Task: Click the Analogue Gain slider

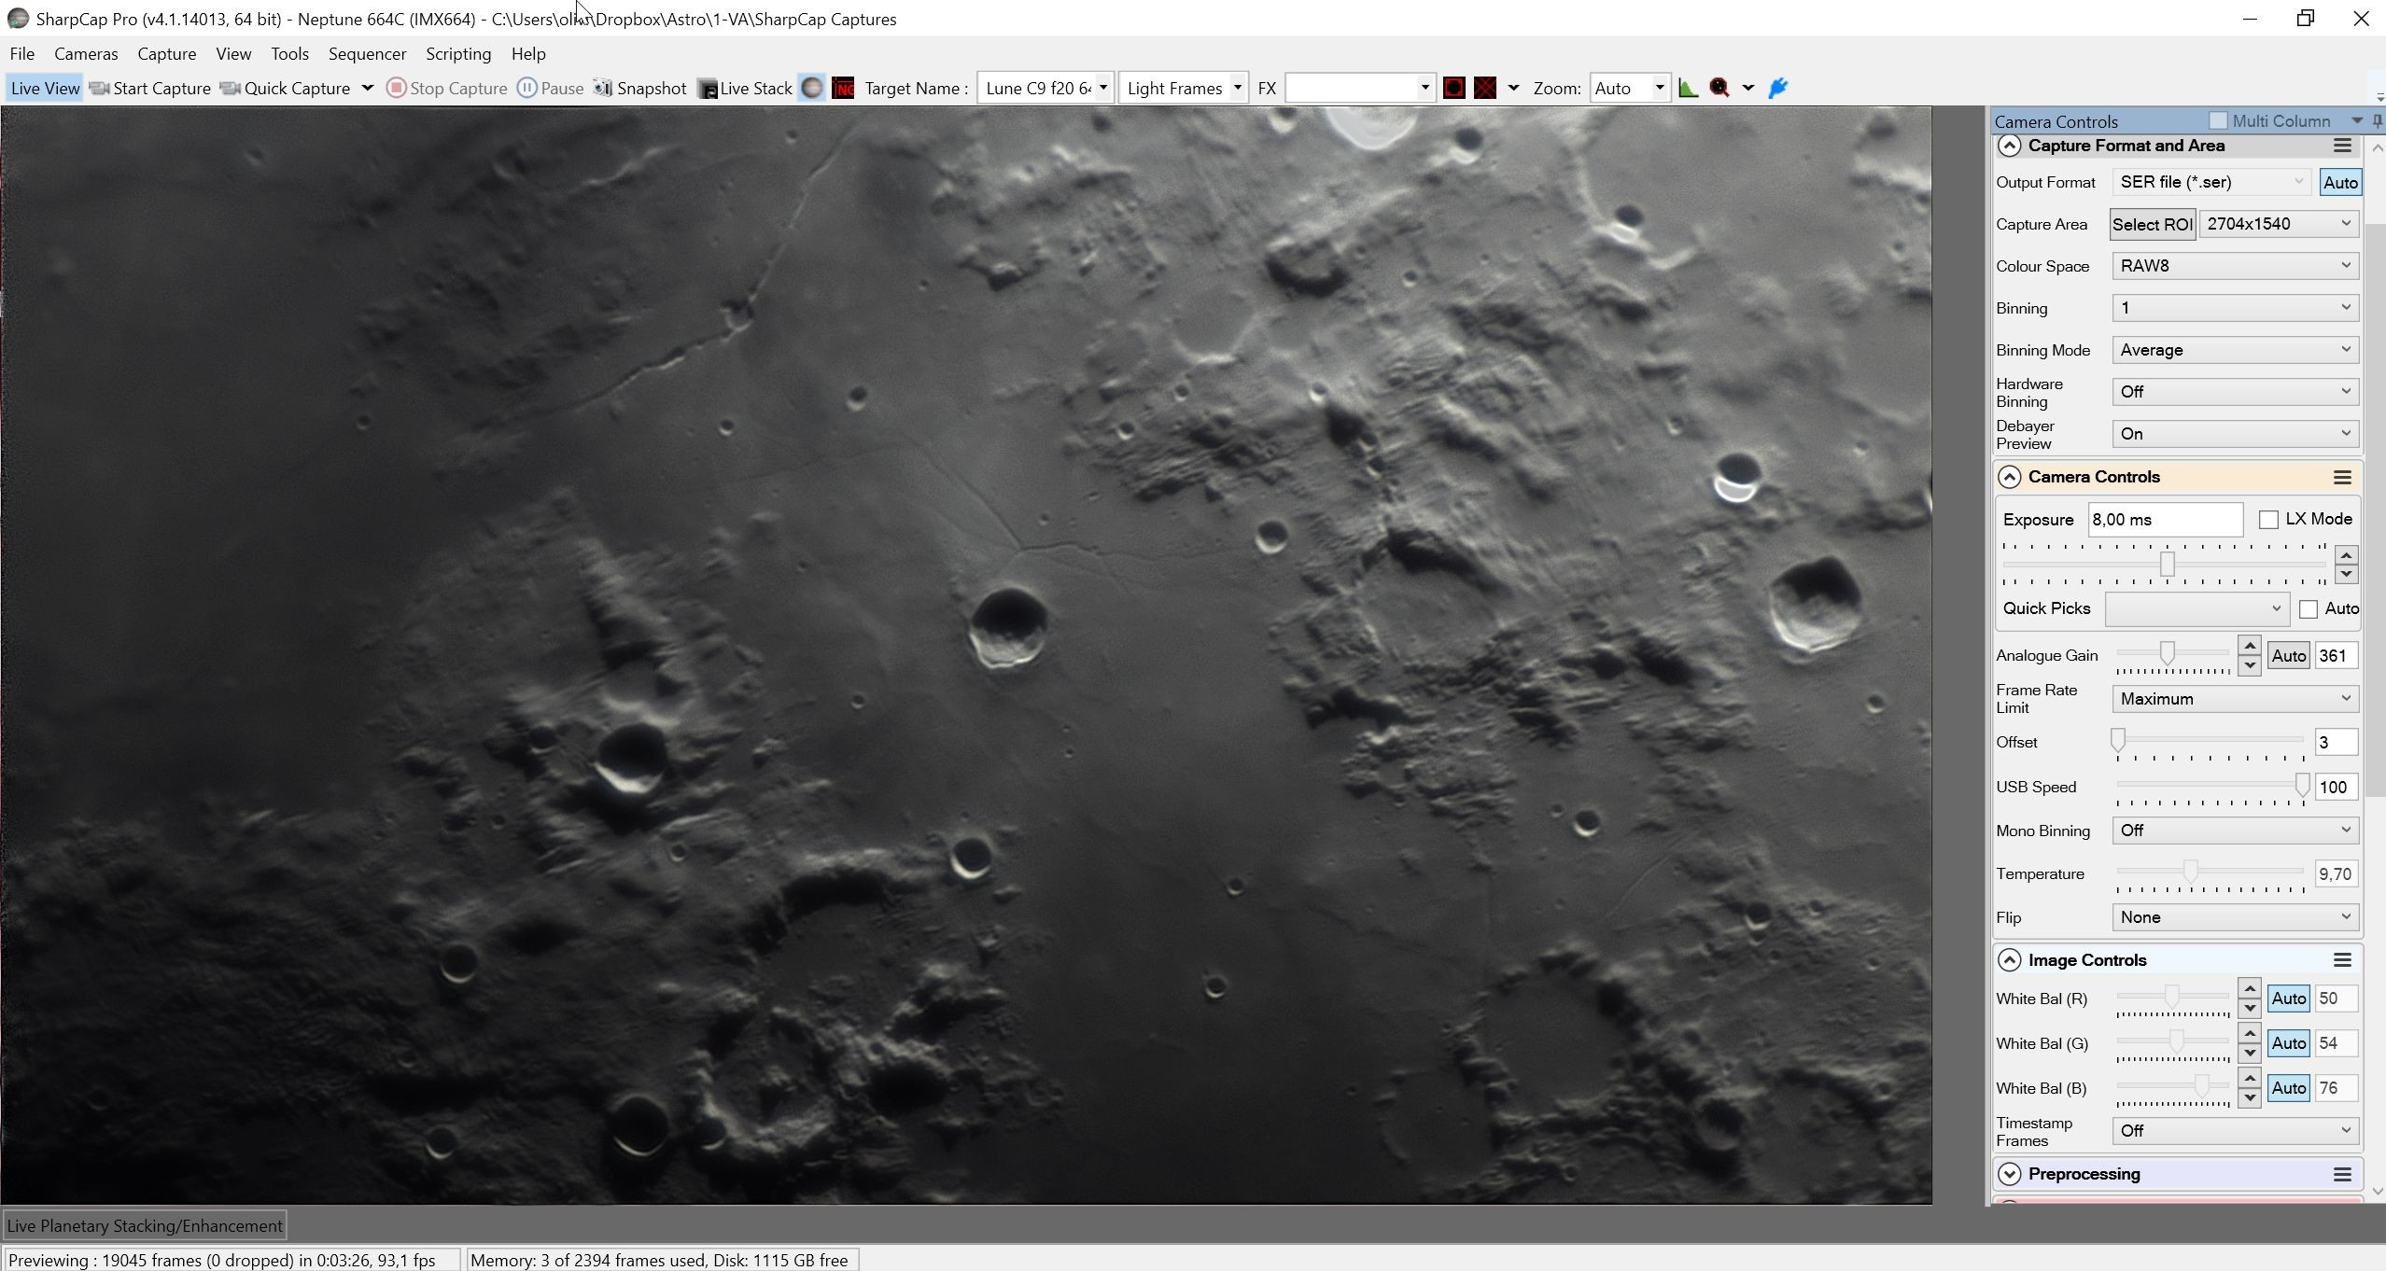Action: (x=2172, y=655)
